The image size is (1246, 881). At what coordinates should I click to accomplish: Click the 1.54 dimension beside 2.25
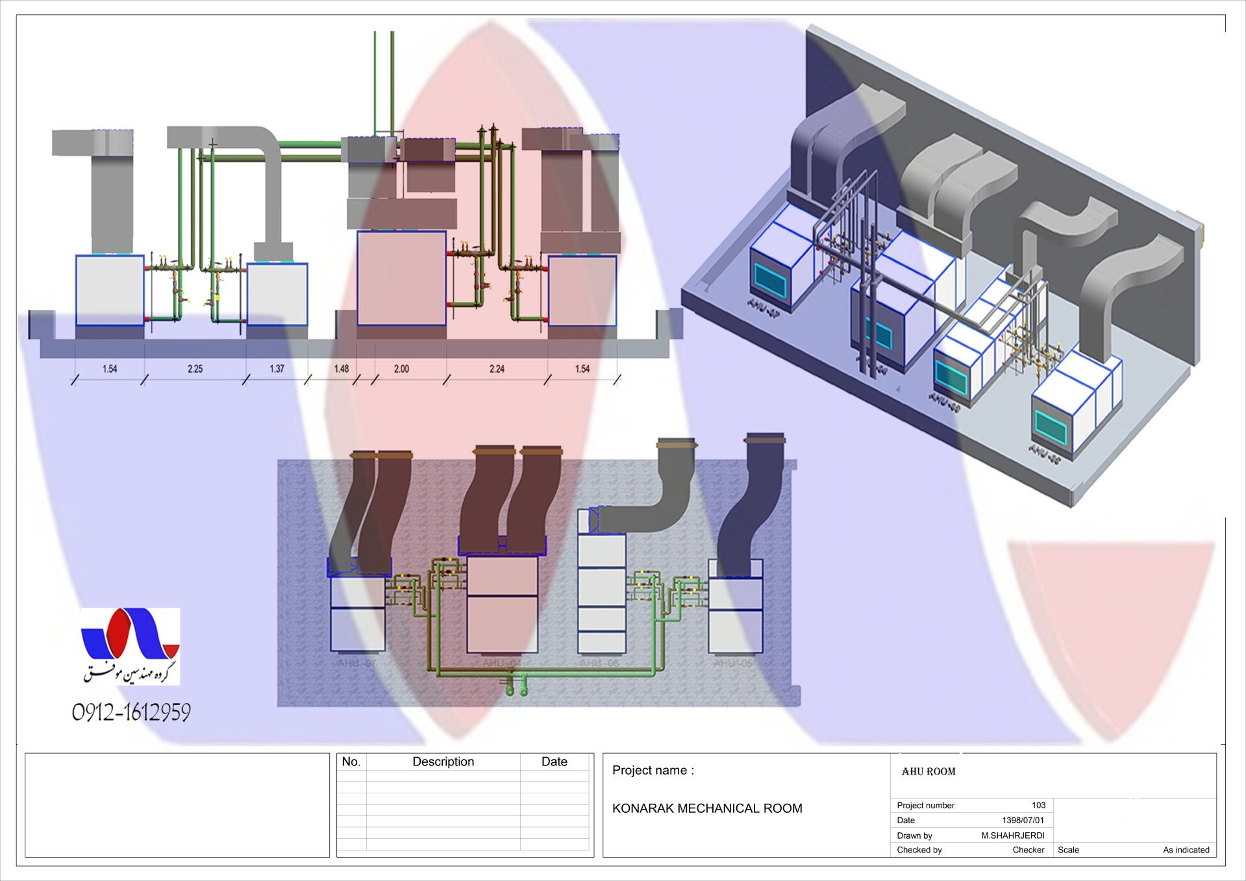tap(110, 369)
